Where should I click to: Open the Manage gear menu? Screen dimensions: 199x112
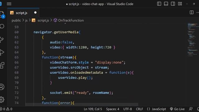coord(2,100)
